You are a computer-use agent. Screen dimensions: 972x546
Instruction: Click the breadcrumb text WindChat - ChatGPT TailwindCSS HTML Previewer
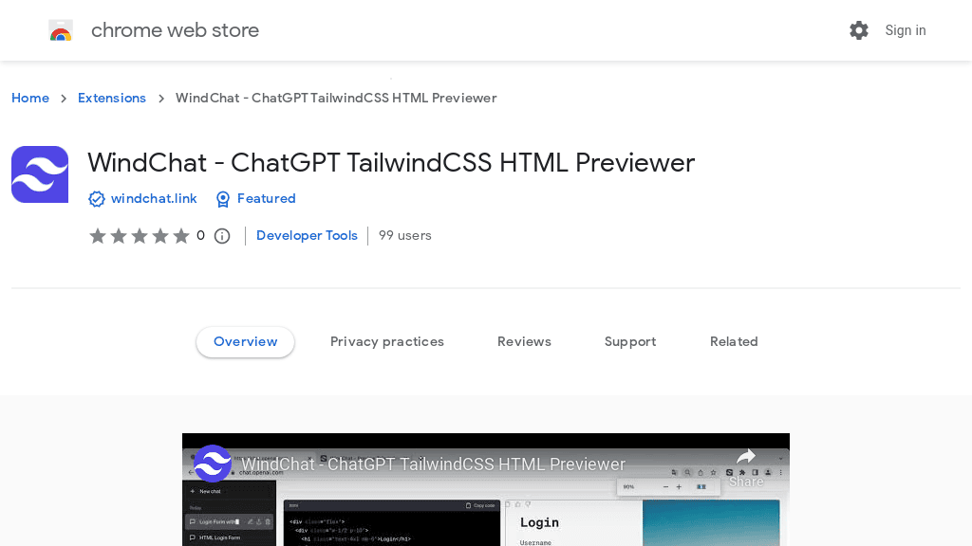pos(336,98)
